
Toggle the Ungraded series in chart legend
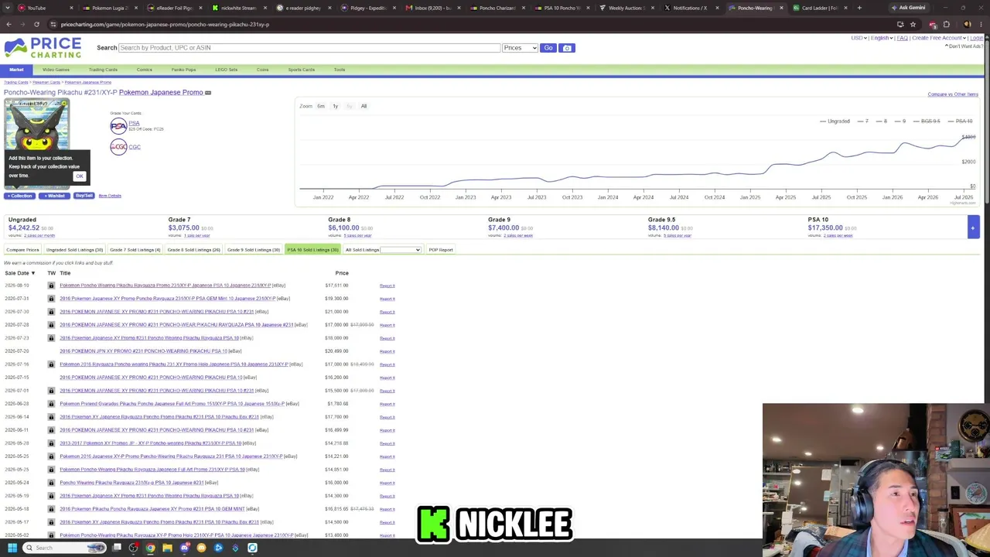click(x=835, y=121)
